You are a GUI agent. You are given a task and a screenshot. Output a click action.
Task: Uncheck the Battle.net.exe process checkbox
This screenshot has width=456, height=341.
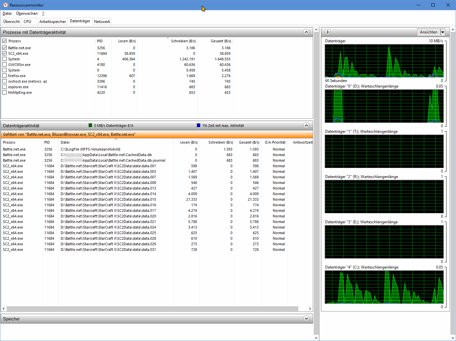click(x=5, y=48)
